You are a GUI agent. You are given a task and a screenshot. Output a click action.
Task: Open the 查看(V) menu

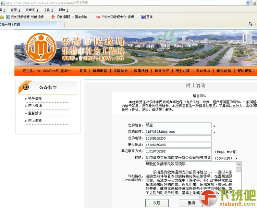pos(16,10)
